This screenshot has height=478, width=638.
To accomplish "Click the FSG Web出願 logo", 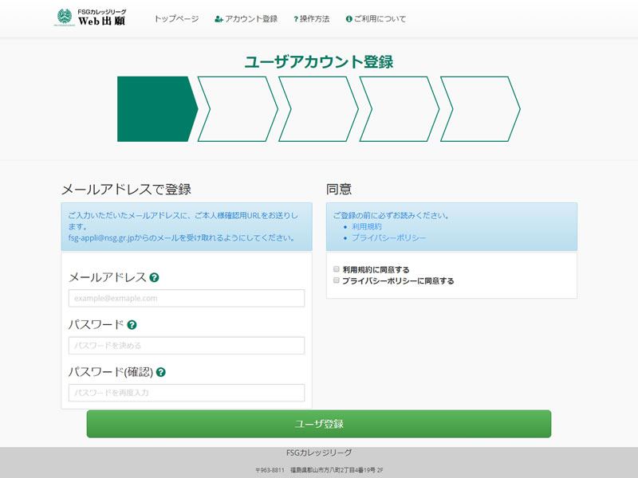I will point(92,18).
